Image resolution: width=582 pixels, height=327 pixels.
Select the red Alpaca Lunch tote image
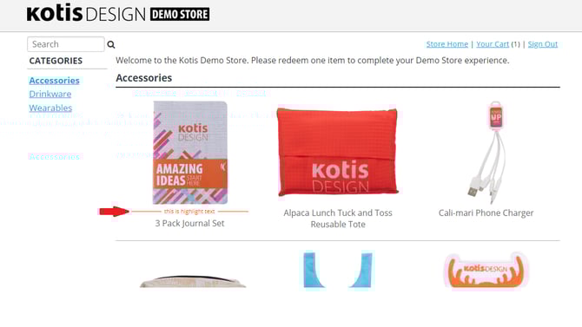tap(337, 152)
